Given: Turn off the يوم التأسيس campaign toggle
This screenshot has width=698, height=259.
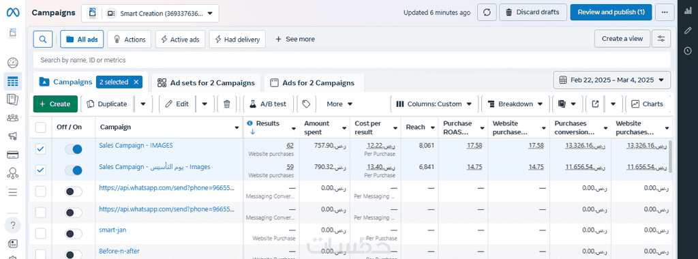Looking at the screenshot, I should pos(74,170).
